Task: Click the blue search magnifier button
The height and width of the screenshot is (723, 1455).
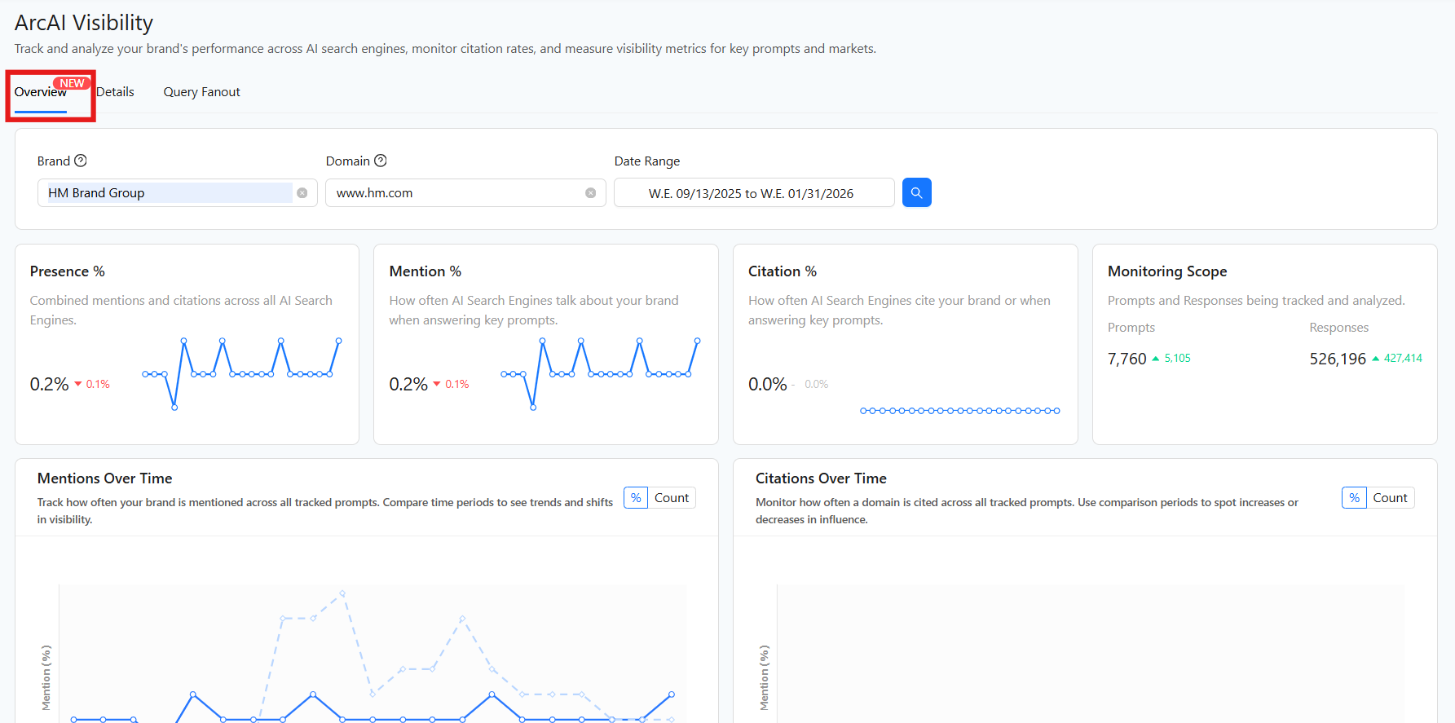Action: [916, 192]
